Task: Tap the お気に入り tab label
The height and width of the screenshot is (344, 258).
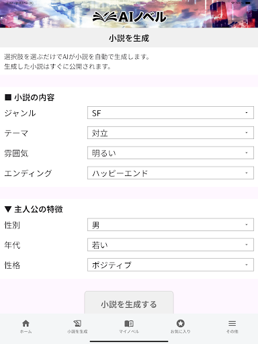Action: (181, 331)
